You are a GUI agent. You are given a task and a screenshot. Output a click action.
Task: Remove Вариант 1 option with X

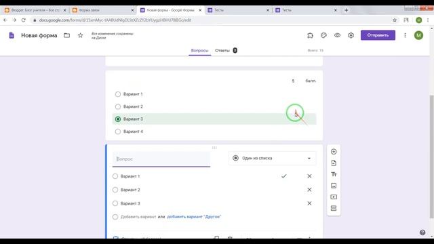point(309,176)
